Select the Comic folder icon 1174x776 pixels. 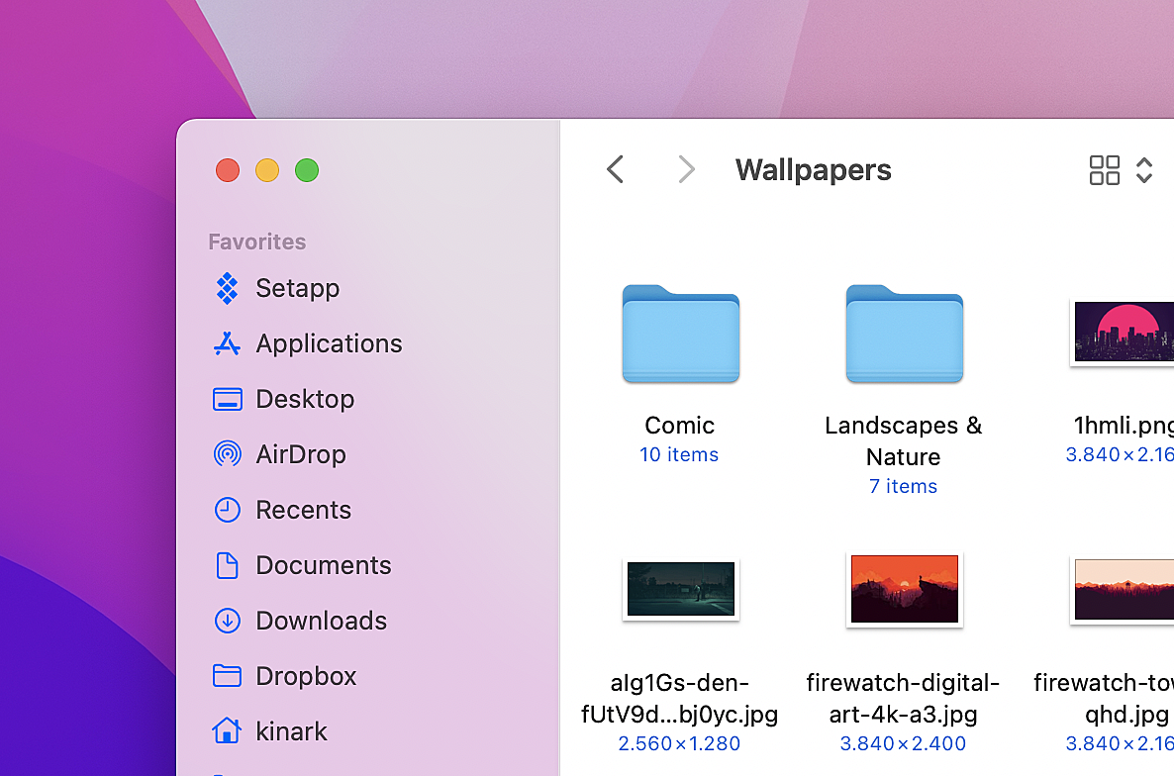click(x=681, y=334)
